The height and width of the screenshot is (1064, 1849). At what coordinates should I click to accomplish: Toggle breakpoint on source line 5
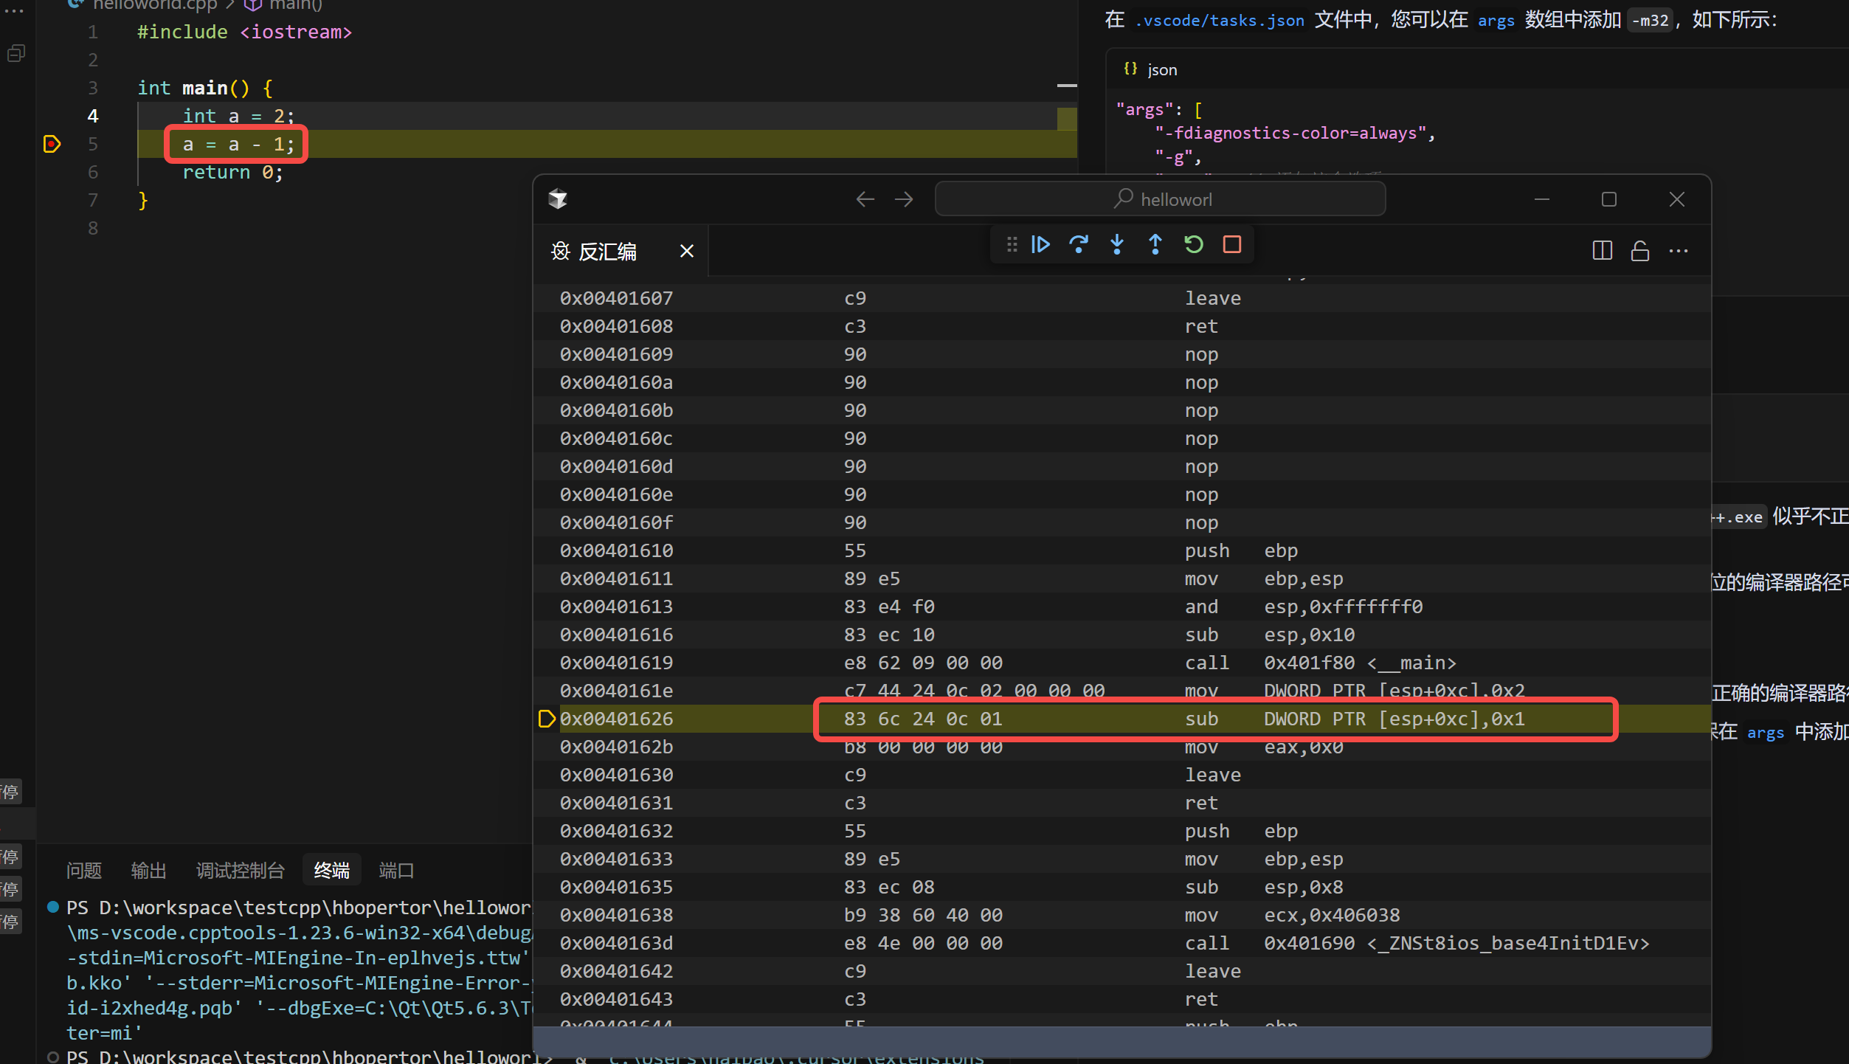pos(52,144)
